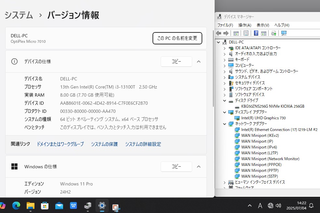Screen dimensions: 320x213
Task: Collapse the ディスク ドライブ node
Action: pyautogui.click(x=224, y=101)
